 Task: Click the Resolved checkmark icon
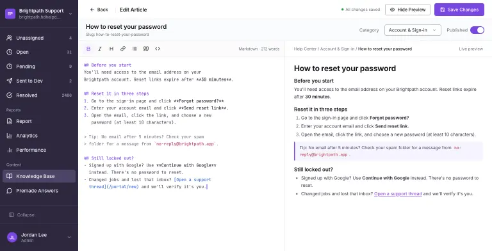10,95
